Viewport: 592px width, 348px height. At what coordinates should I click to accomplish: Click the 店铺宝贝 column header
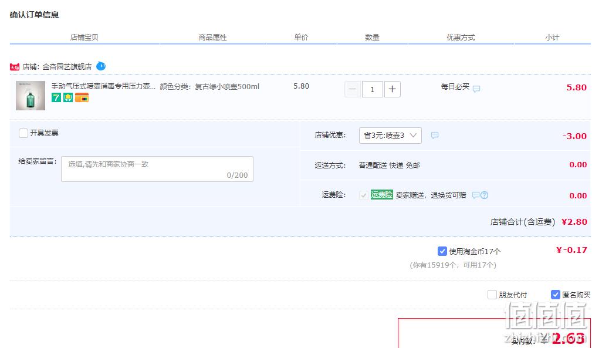(x=84, y=38)
